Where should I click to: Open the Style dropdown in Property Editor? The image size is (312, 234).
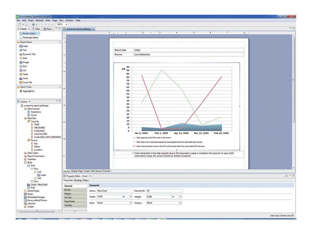click(131, 203)
